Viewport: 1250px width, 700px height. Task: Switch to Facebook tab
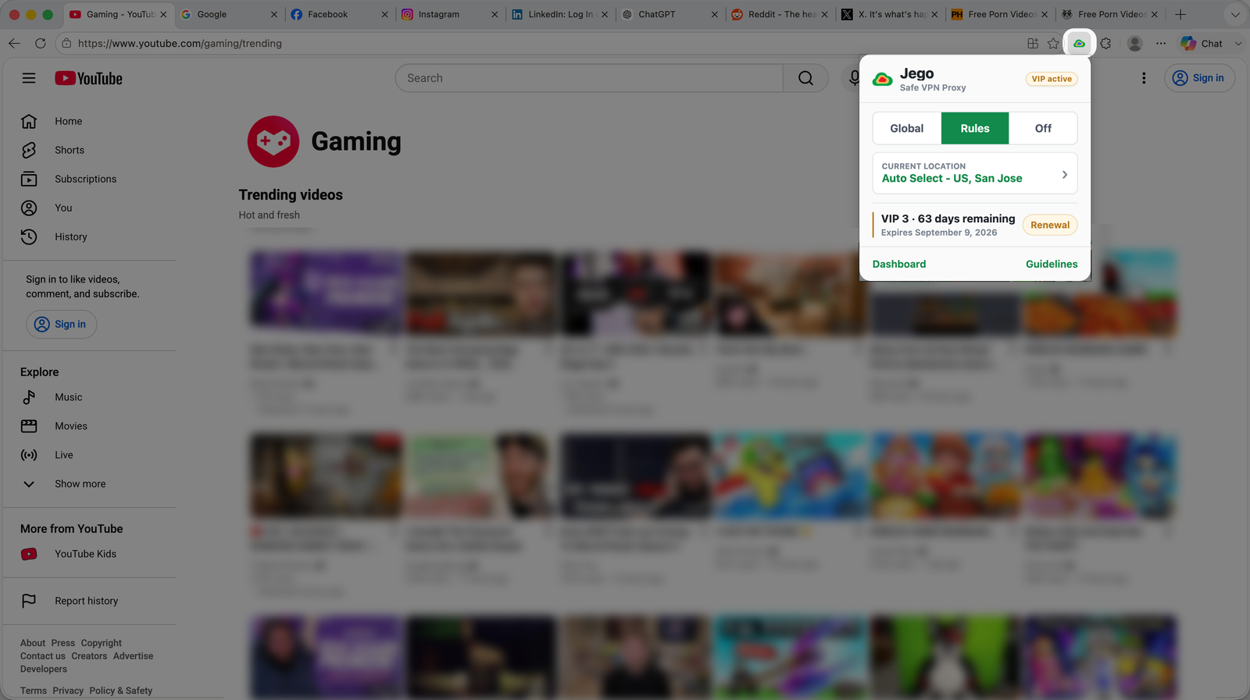(x=338, y=14)
